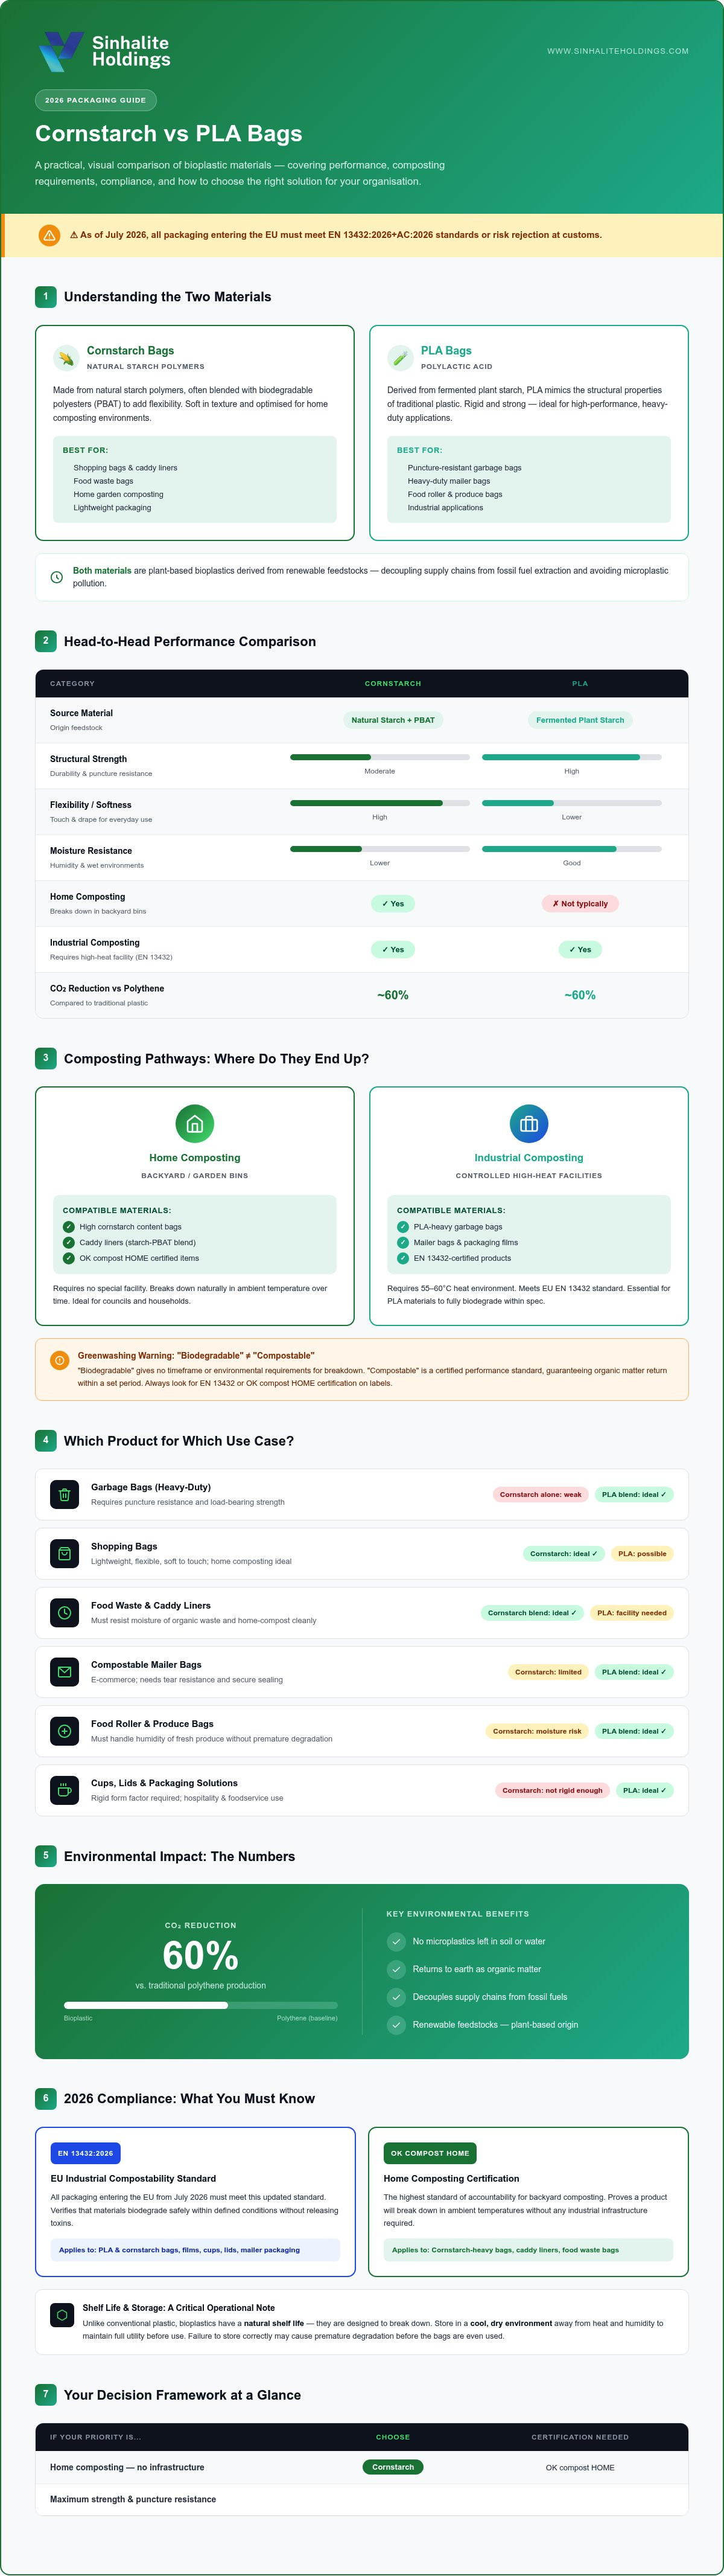Click the CORNSTARCH column header in comparison table
Image resolution: width=724 pixels, height=2576 pixels.
(392, 684)
